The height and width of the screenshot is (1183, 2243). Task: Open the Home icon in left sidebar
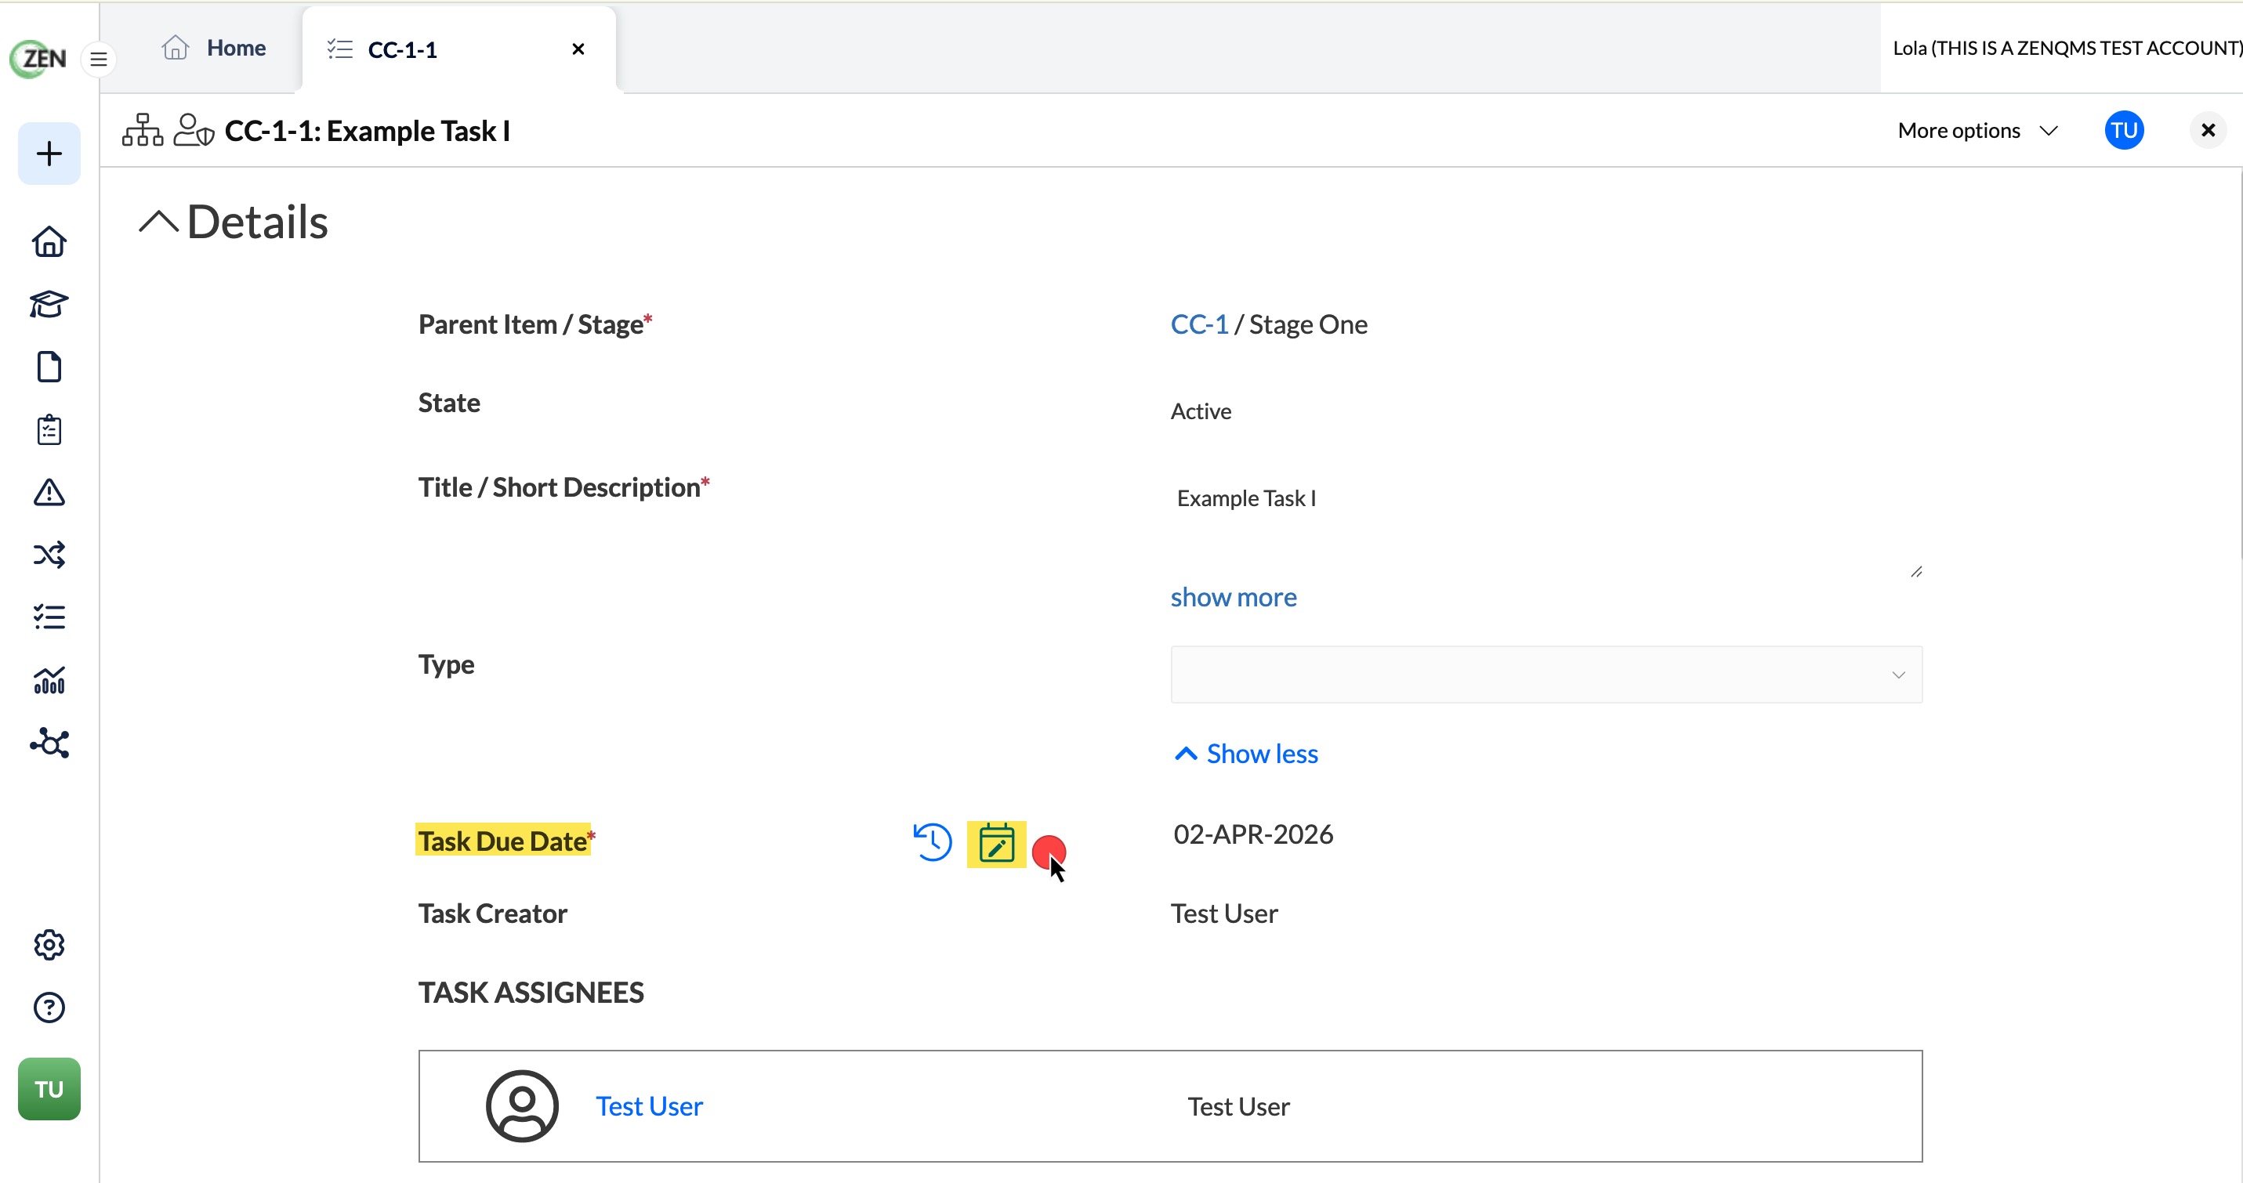pyautogui.click(x=49, y=241)
